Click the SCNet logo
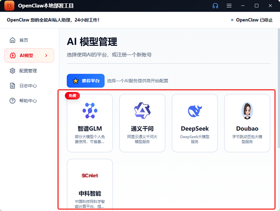280x211 pixels. coord(90,176)
